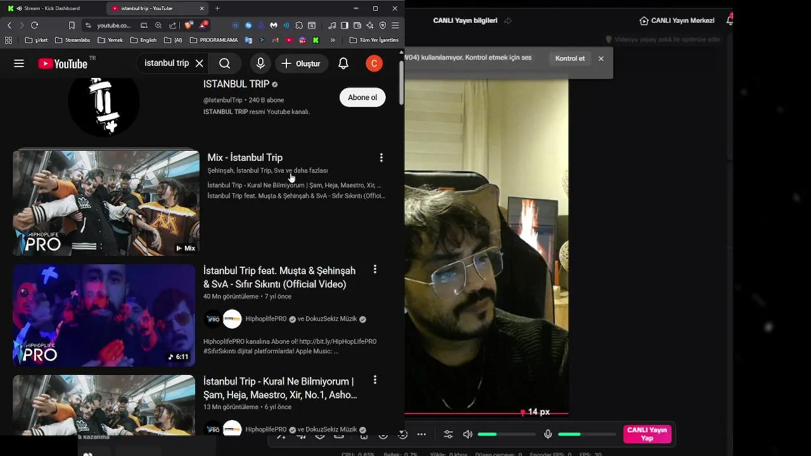
Task: Open Yemek bookmarks folder
Action: (x=111, y=40)
